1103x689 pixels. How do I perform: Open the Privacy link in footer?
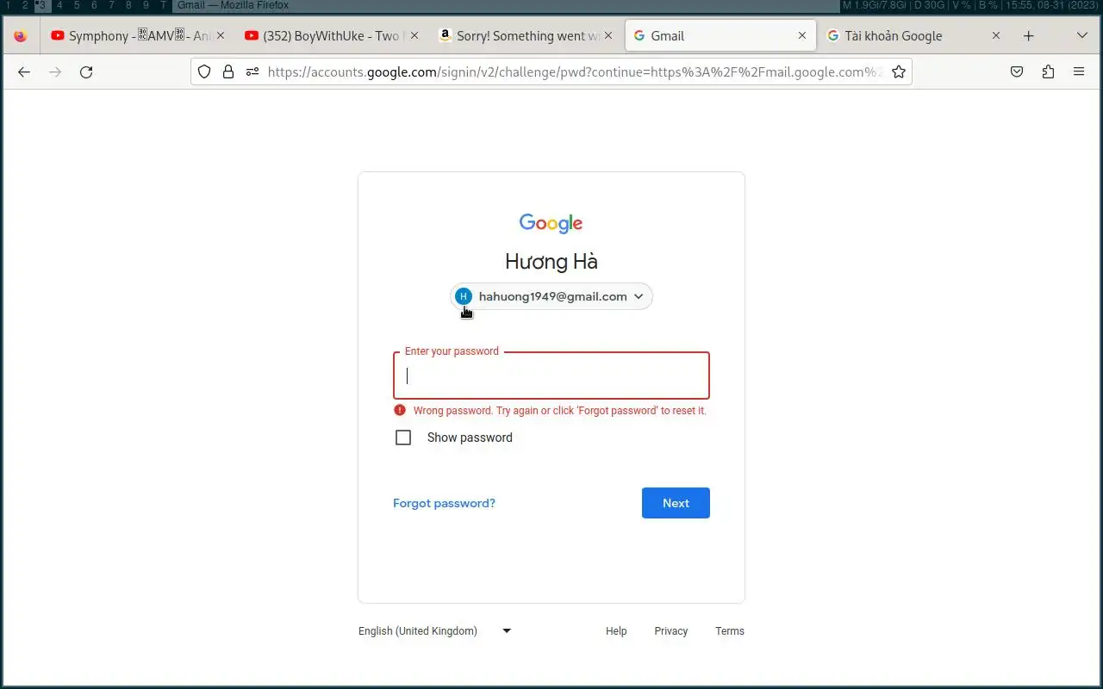[671, 631]
